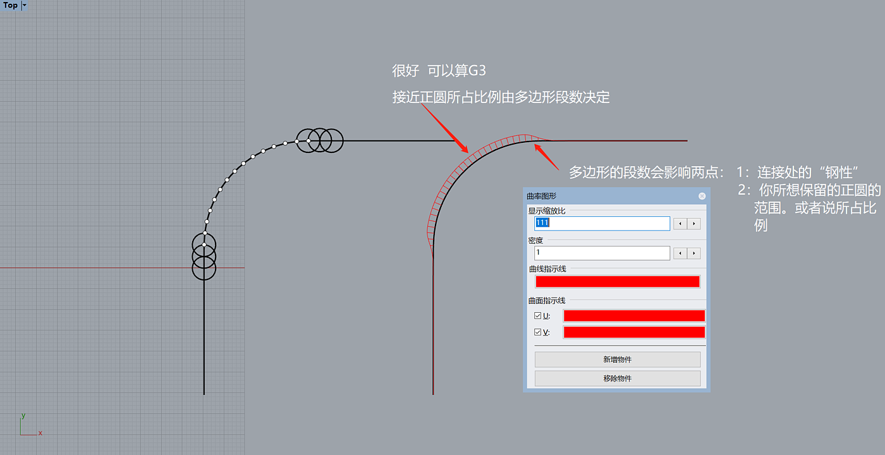Uncheck the U surface indicator checkbox

point(538,315)
